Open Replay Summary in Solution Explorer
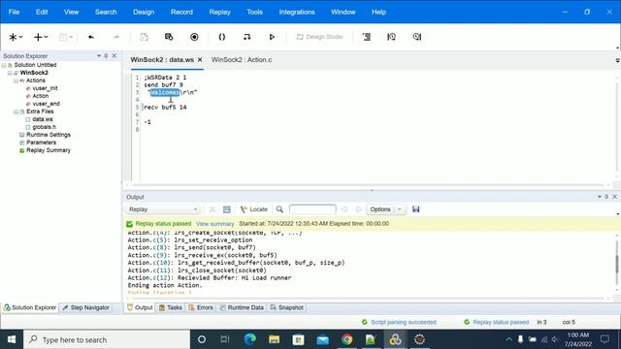This screenshot has width=621, height=349. click(x=49, y=150)
